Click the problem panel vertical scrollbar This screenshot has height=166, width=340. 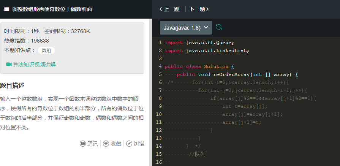pos(150,92)
